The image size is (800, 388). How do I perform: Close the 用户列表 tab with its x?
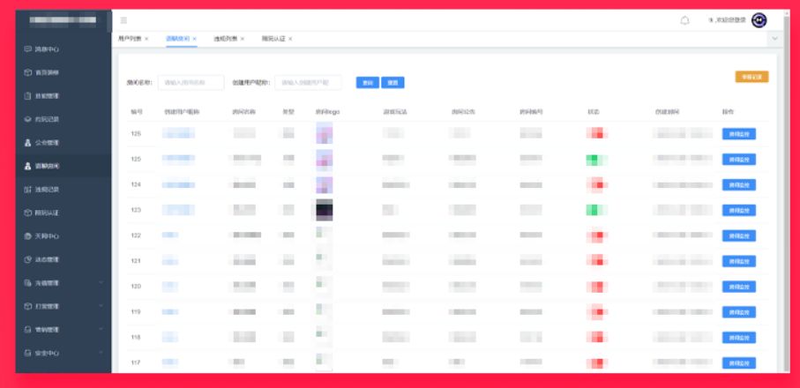146,39
